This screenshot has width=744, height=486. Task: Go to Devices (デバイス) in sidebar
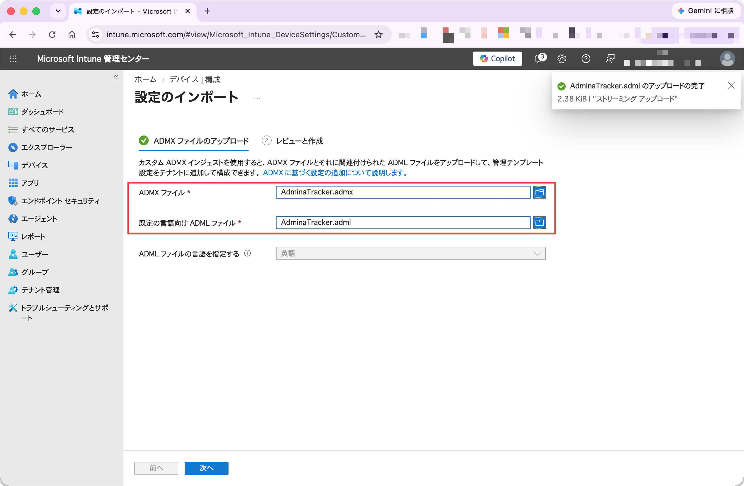click(28, 165)
